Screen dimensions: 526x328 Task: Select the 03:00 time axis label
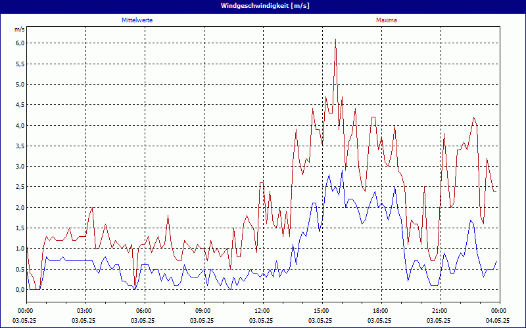coord(85,311)
